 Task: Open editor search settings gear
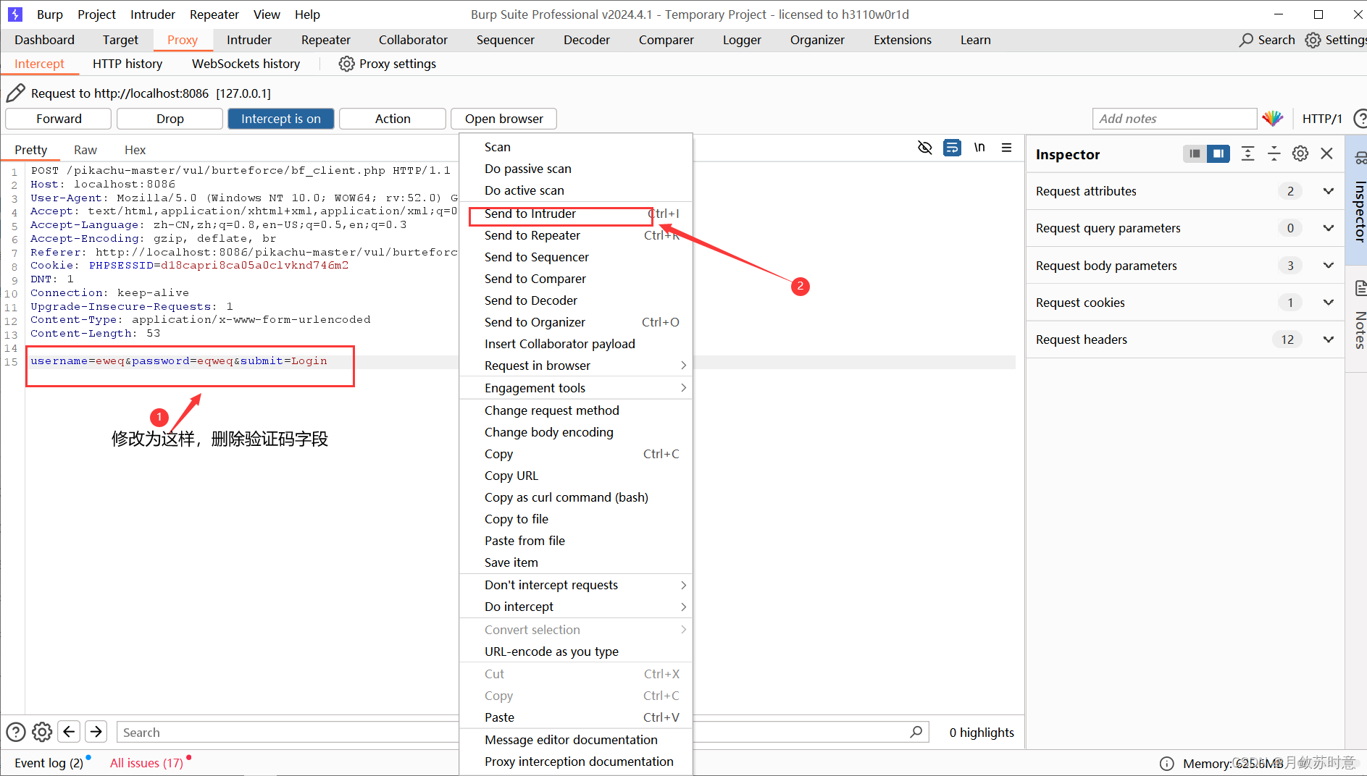point(42,732)
